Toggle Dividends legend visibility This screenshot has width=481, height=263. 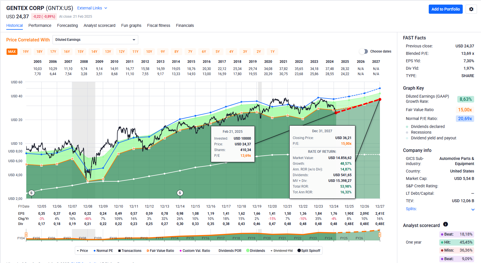click(x=255, y=251)
